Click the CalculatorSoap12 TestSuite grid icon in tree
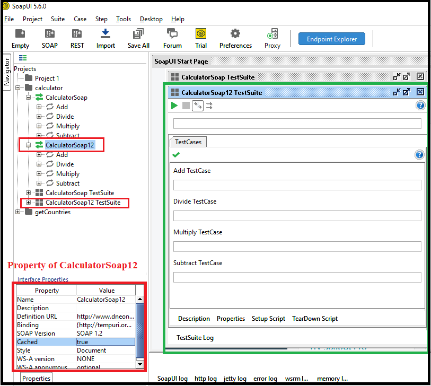The image size is (431, 386). (39, 203)
